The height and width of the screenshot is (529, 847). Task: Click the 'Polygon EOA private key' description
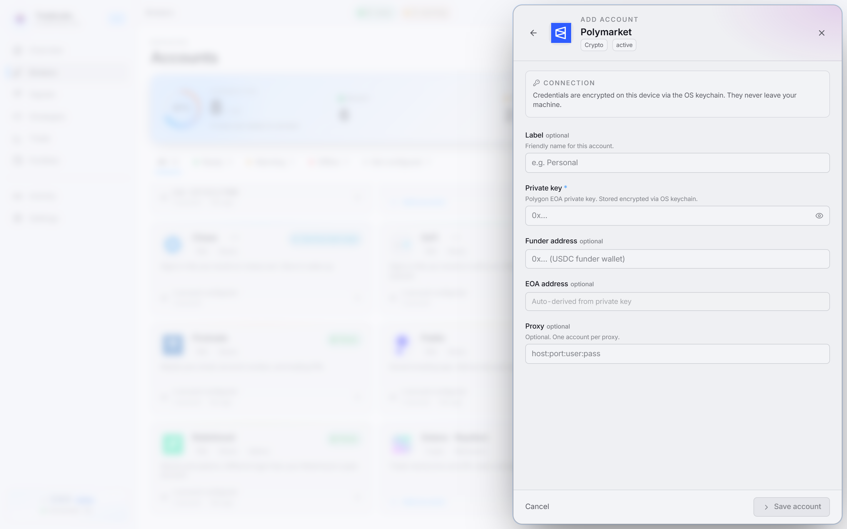tap(611, 199)
